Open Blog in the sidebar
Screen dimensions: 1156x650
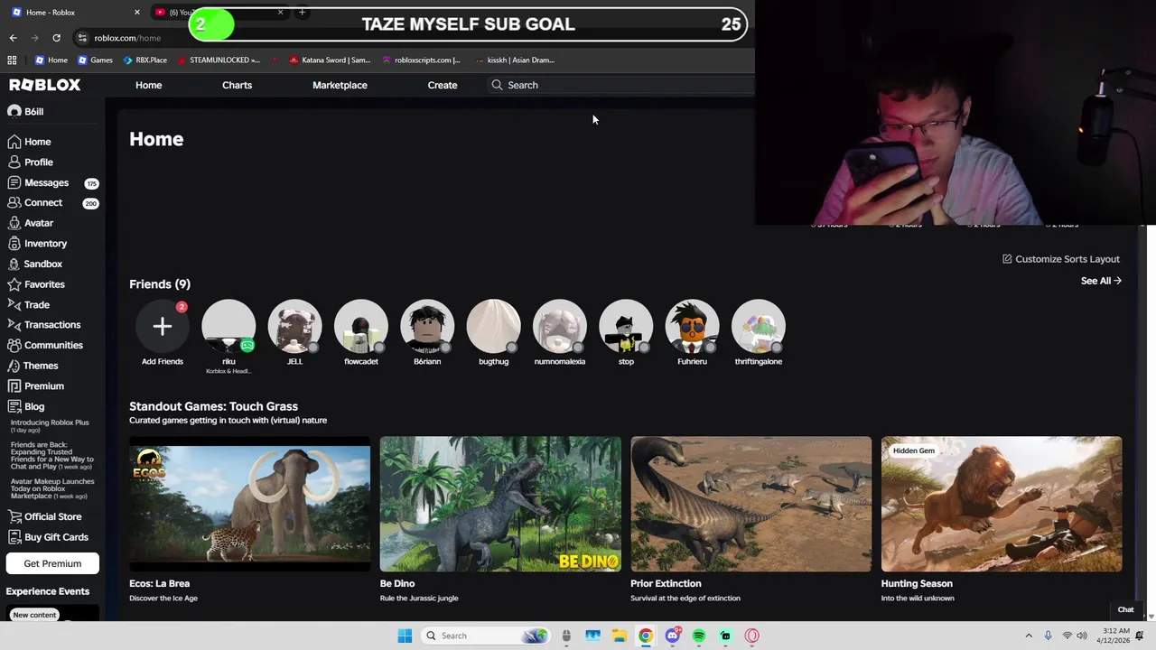click(26, 407)
